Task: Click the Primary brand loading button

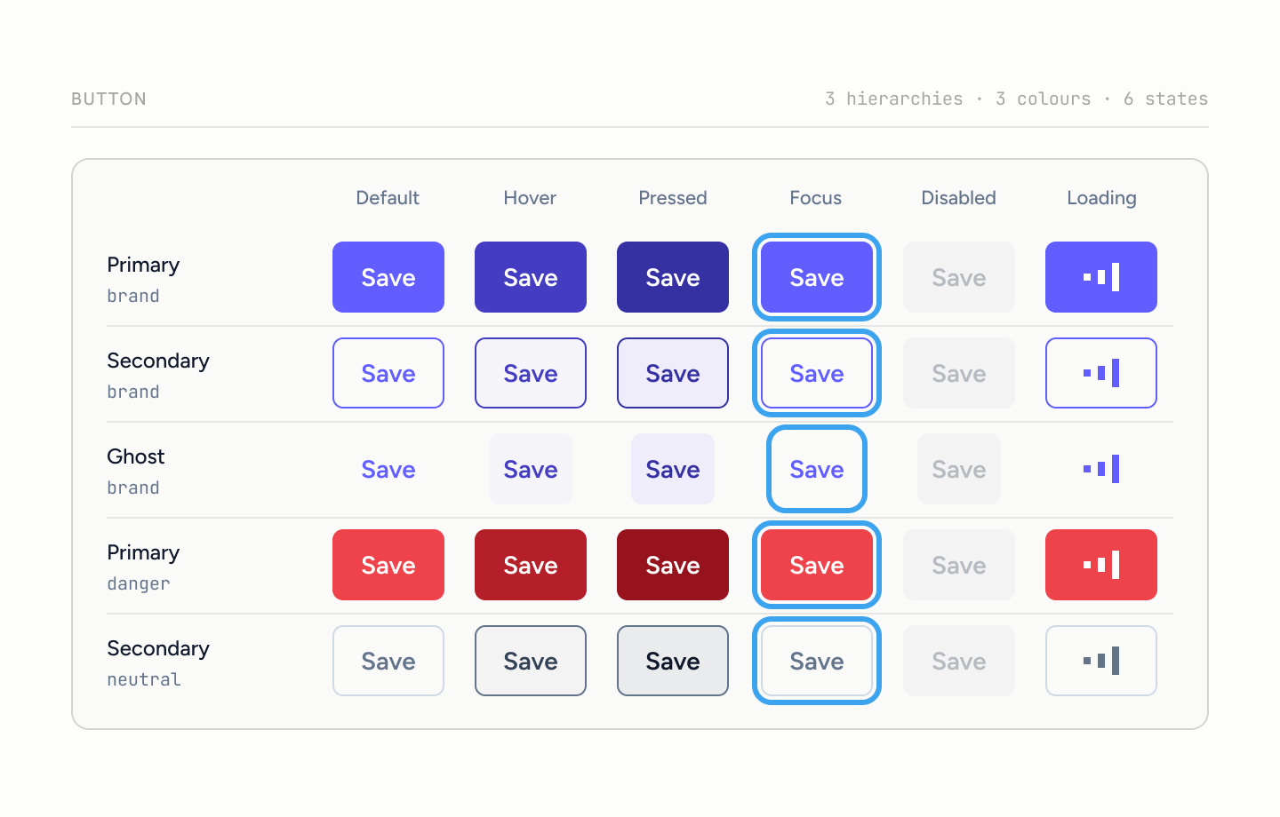Action: pos(1101,277)
